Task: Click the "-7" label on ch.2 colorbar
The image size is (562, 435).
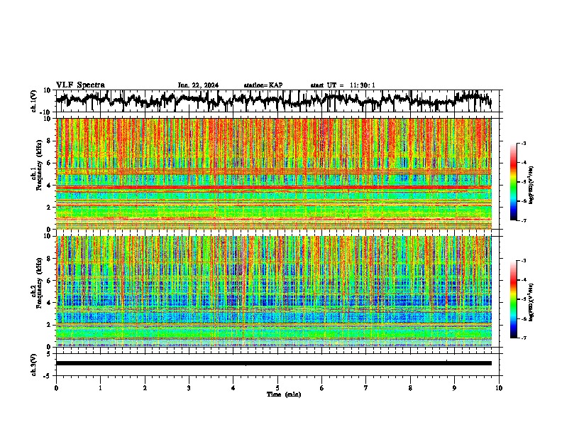Action: [524, 338]
